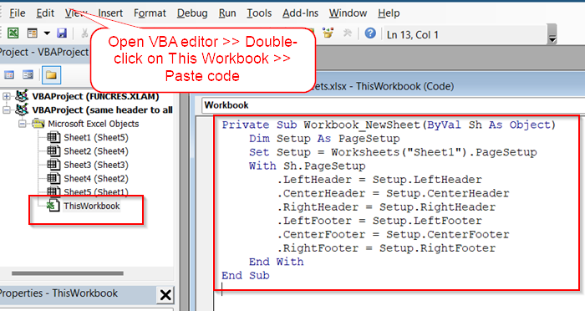This screenshot has height=311, width=585.
Task: Click the Cut scissors icon
Action: pyautogui.click(x=85, y=33)
